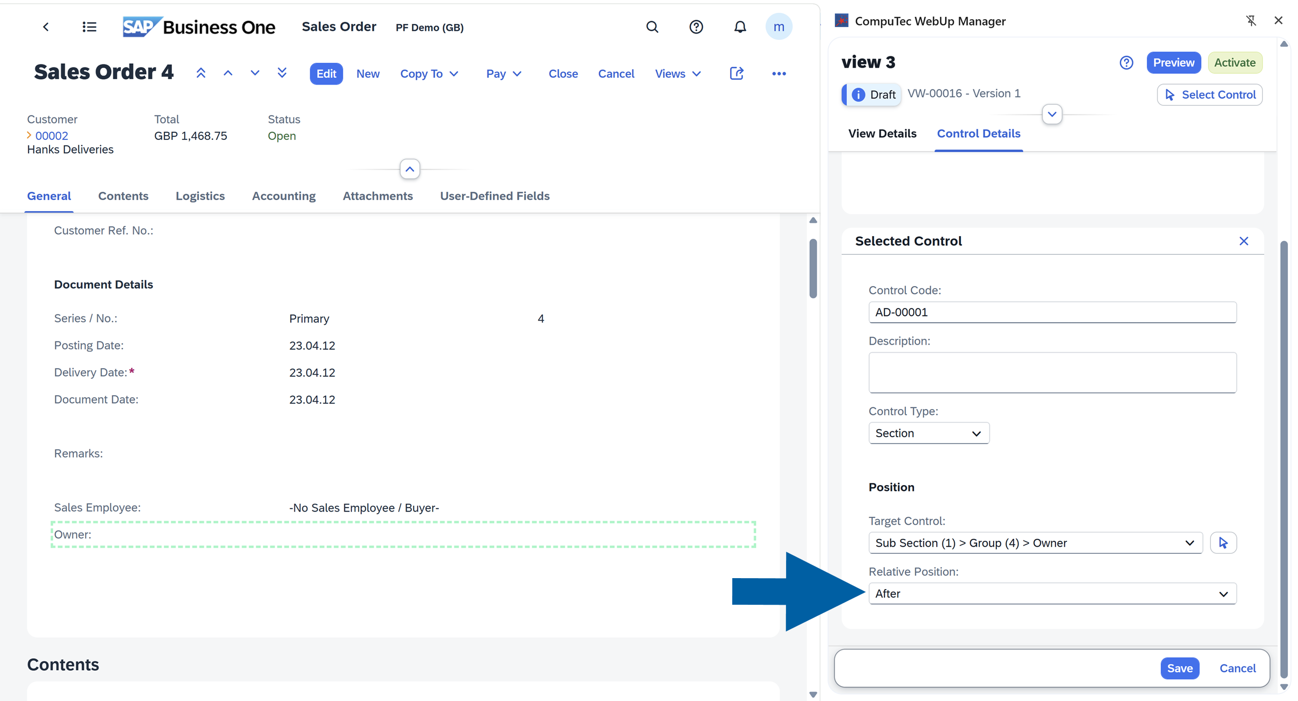Click the Activate button
Screen dimensions: 1298x701
coord(1235,63)
